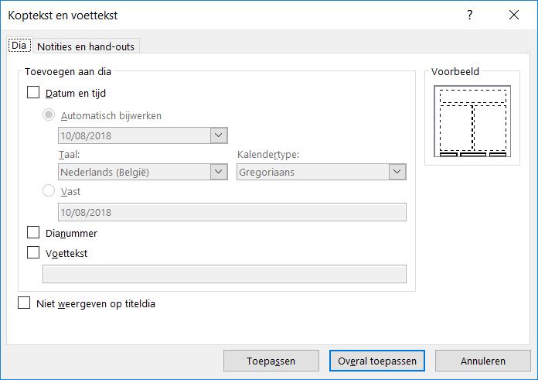538x380 pixels.
Task: Choose the Vast radio option
Action: [49, 191]
